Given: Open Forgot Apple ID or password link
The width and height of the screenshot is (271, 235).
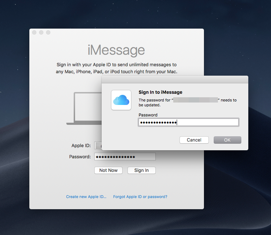Looking at the screenshot, I should click(140, 197).
